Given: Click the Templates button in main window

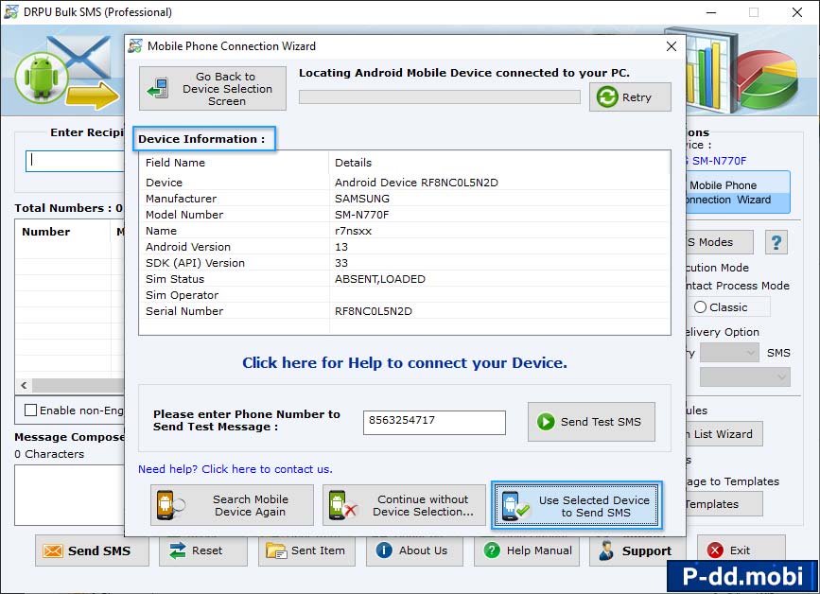Looking at the screenshot, I should click(724, 504).
